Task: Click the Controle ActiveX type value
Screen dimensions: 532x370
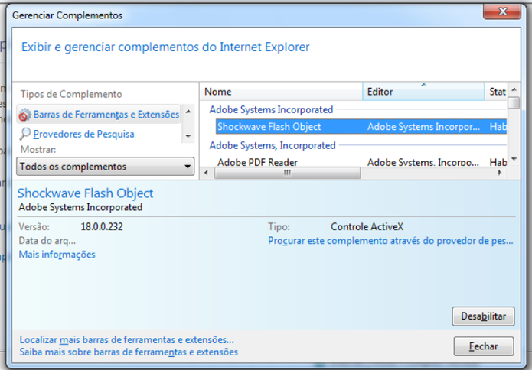Action: [367, 227]
